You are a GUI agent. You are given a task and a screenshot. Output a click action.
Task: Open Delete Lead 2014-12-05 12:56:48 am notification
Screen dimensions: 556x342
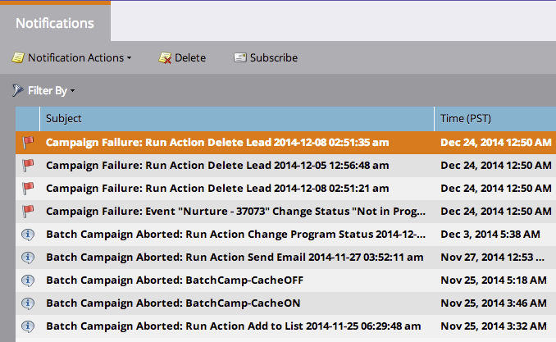(x=217, y=165)
